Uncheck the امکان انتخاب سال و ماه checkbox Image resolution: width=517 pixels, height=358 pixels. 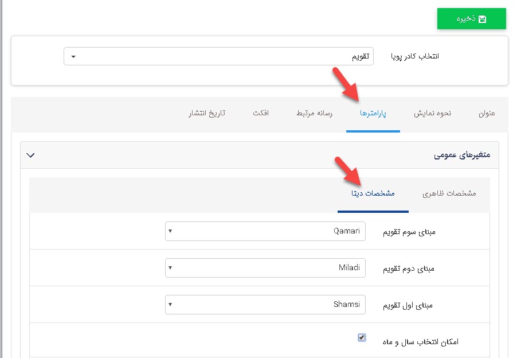[362, 338]
